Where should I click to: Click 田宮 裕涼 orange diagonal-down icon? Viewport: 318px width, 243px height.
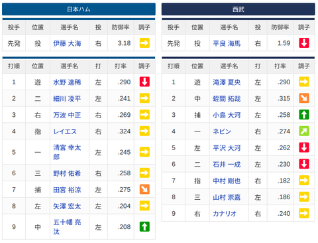click(144, 189)
